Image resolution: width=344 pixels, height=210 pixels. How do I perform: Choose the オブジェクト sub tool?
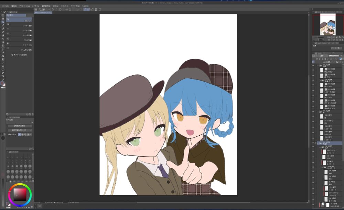coord(19,20)
